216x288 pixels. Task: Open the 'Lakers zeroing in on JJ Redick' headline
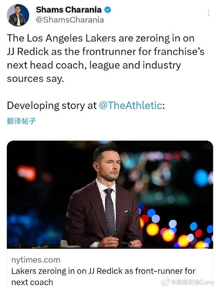pyautogui.click(x=103, y=276)
